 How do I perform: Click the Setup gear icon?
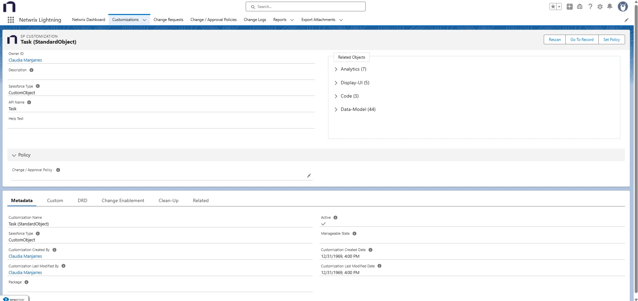click(600, 6)
